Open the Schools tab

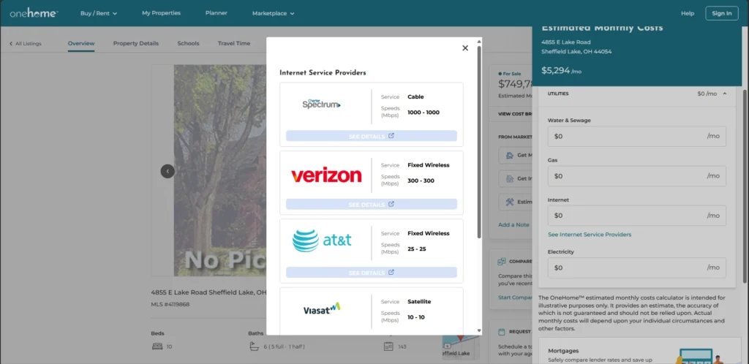[188, 43]
